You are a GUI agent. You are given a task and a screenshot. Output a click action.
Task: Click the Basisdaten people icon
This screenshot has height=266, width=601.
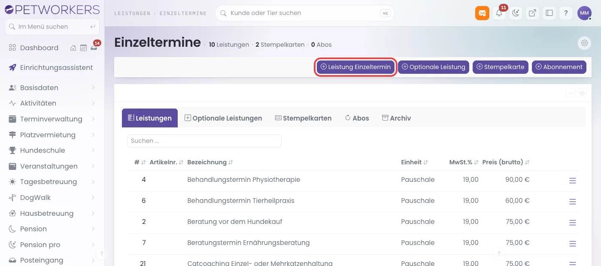click(12, 88)
